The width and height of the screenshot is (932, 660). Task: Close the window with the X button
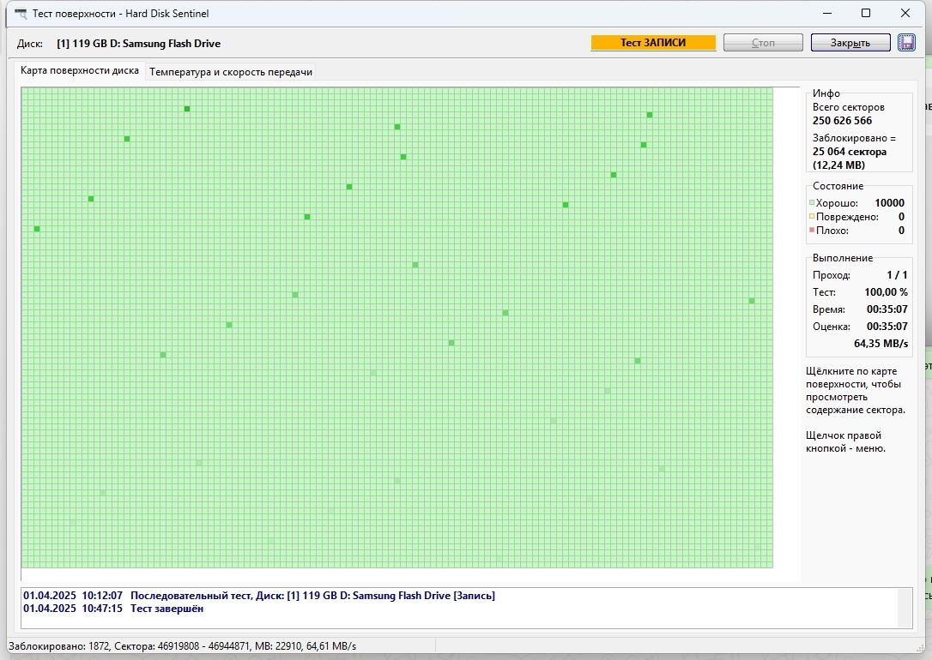905,13
